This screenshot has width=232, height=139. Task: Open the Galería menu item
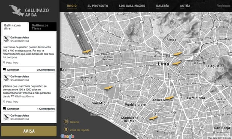click(x=162, y=6)
